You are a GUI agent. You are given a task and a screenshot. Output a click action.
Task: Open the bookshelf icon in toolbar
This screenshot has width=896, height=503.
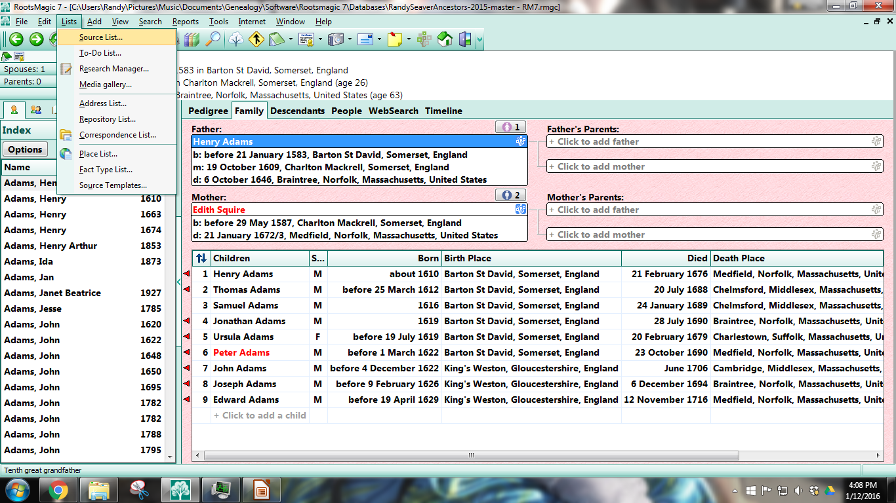[191, 39]
